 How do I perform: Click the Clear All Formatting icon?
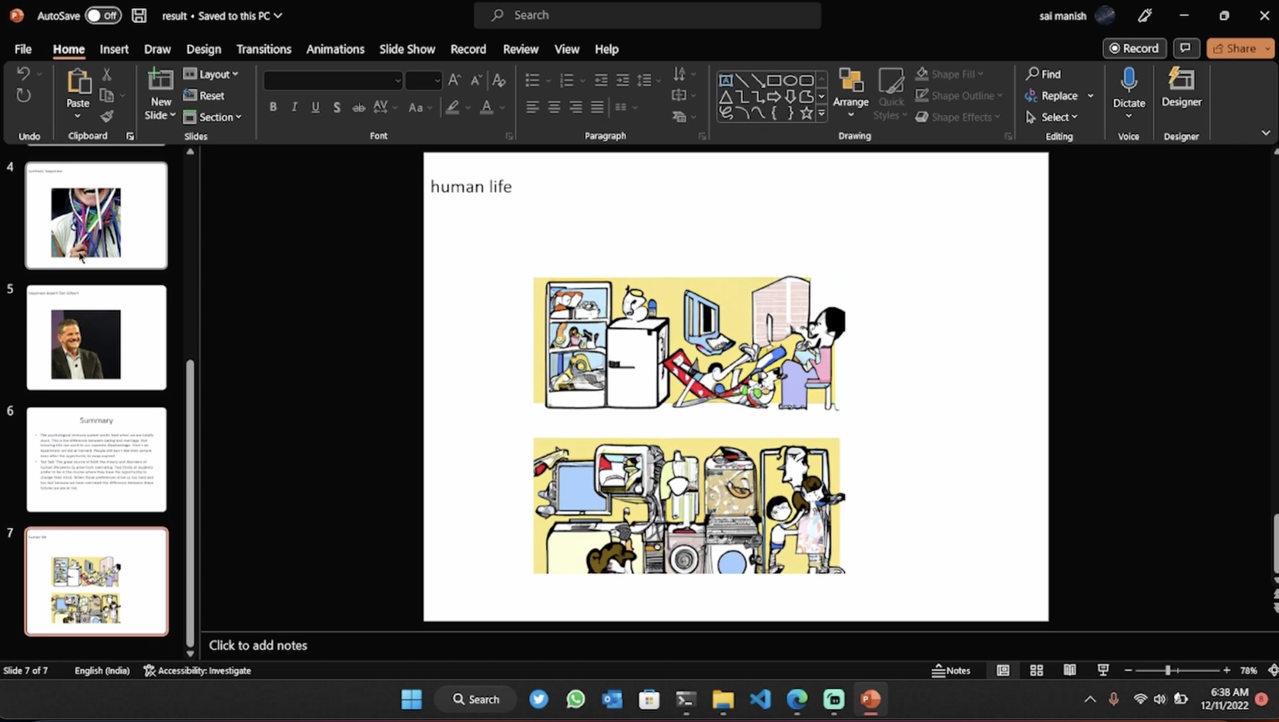coord(499,80)
